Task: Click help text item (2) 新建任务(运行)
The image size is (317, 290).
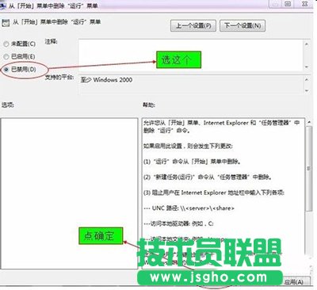Action: click(208, 177)
